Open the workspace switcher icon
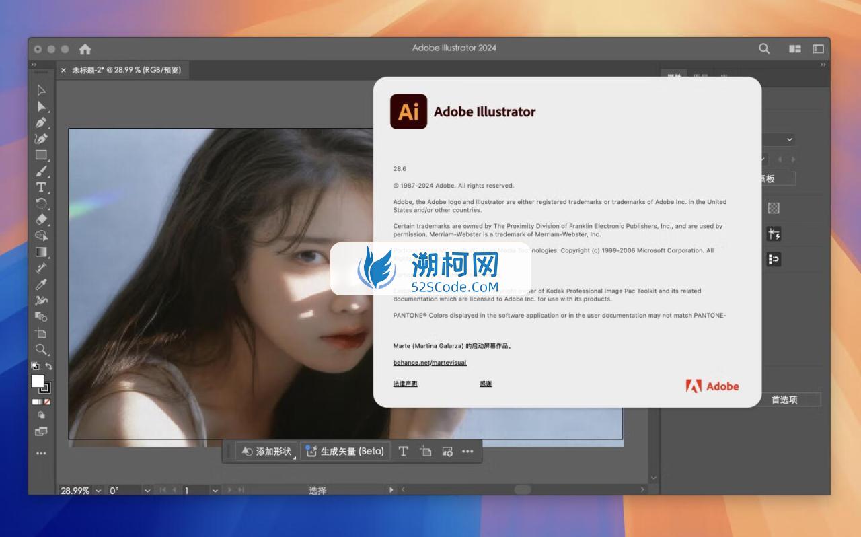The height and width of the screenshot is (537, 861). point(819,48)
